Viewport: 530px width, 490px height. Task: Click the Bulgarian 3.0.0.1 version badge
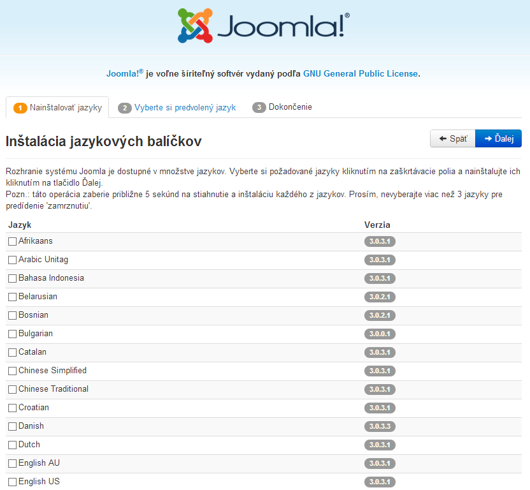pos(380,334)
